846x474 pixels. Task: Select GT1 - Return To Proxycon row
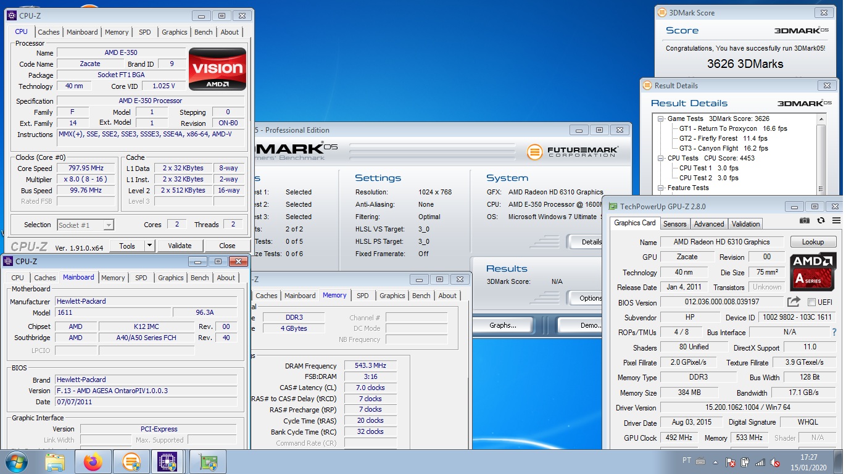(x=733, y=128)
